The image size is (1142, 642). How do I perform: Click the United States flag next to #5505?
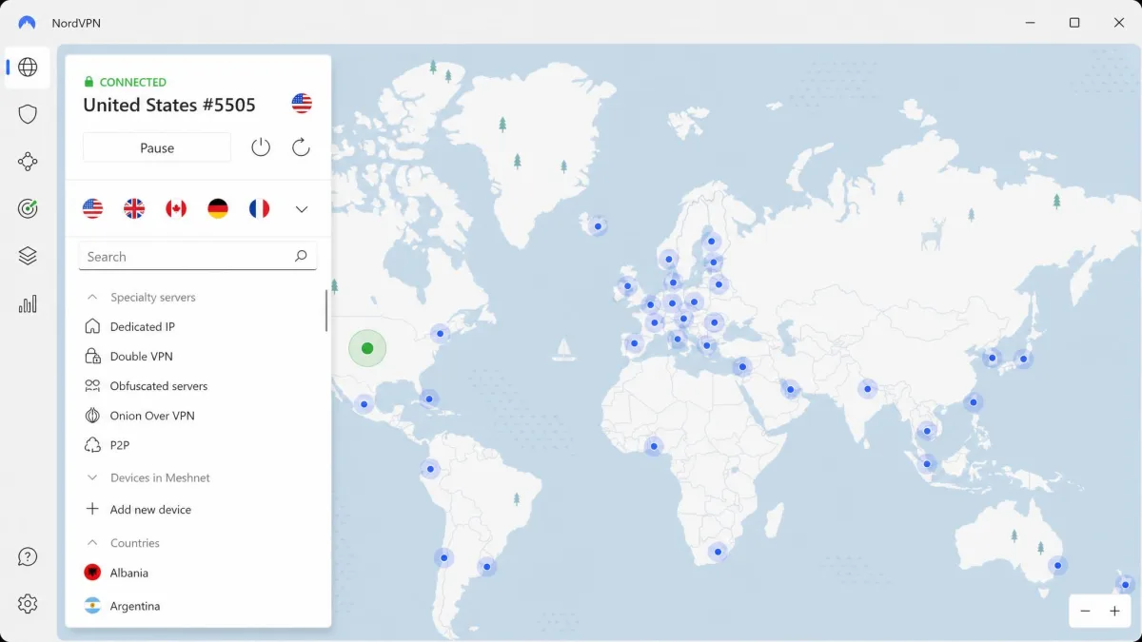click(x=302, y=104)
